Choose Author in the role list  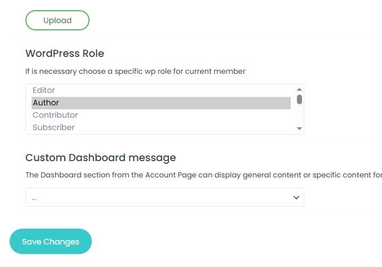(46, 103)
